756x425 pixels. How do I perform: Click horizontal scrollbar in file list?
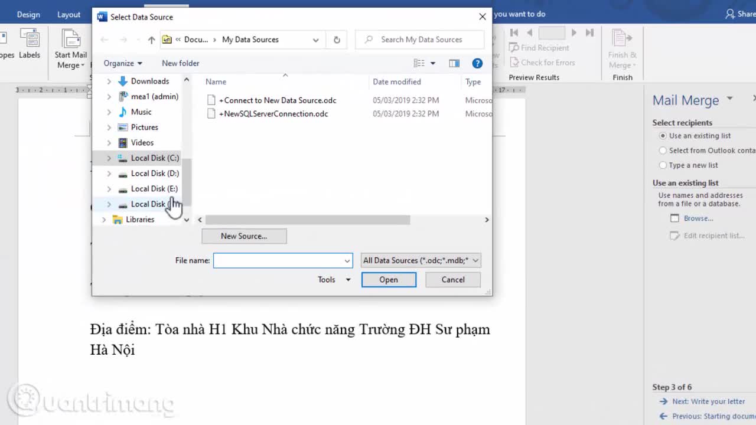307,220
